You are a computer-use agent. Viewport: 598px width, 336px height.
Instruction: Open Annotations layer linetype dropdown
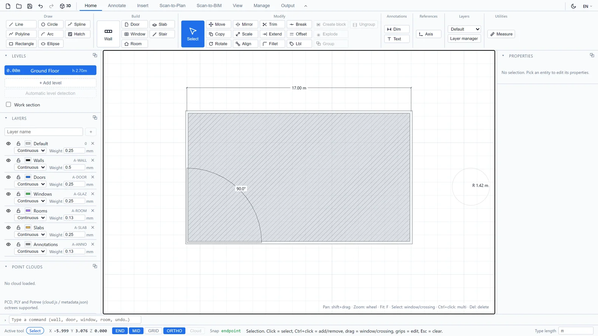click(30, 251)
